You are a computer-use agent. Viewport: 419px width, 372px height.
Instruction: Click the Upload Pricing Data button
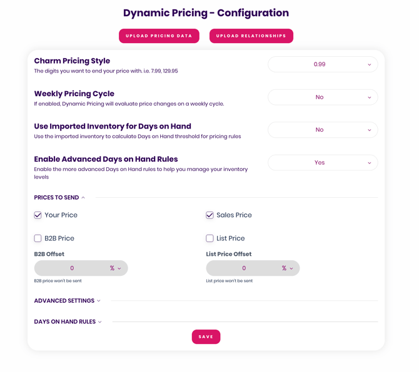point(159,36)
